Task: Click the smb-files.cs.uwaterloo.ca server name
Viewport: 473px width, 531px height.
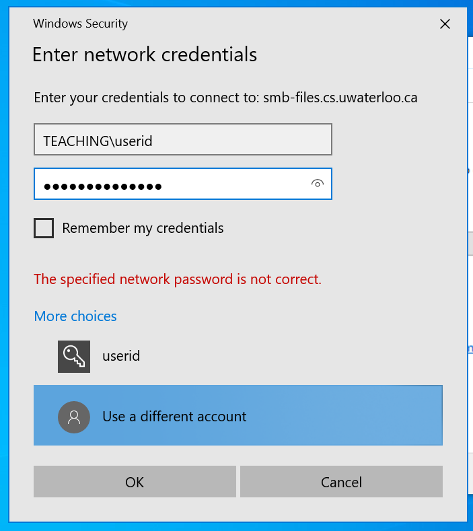Action: point(340,98)
